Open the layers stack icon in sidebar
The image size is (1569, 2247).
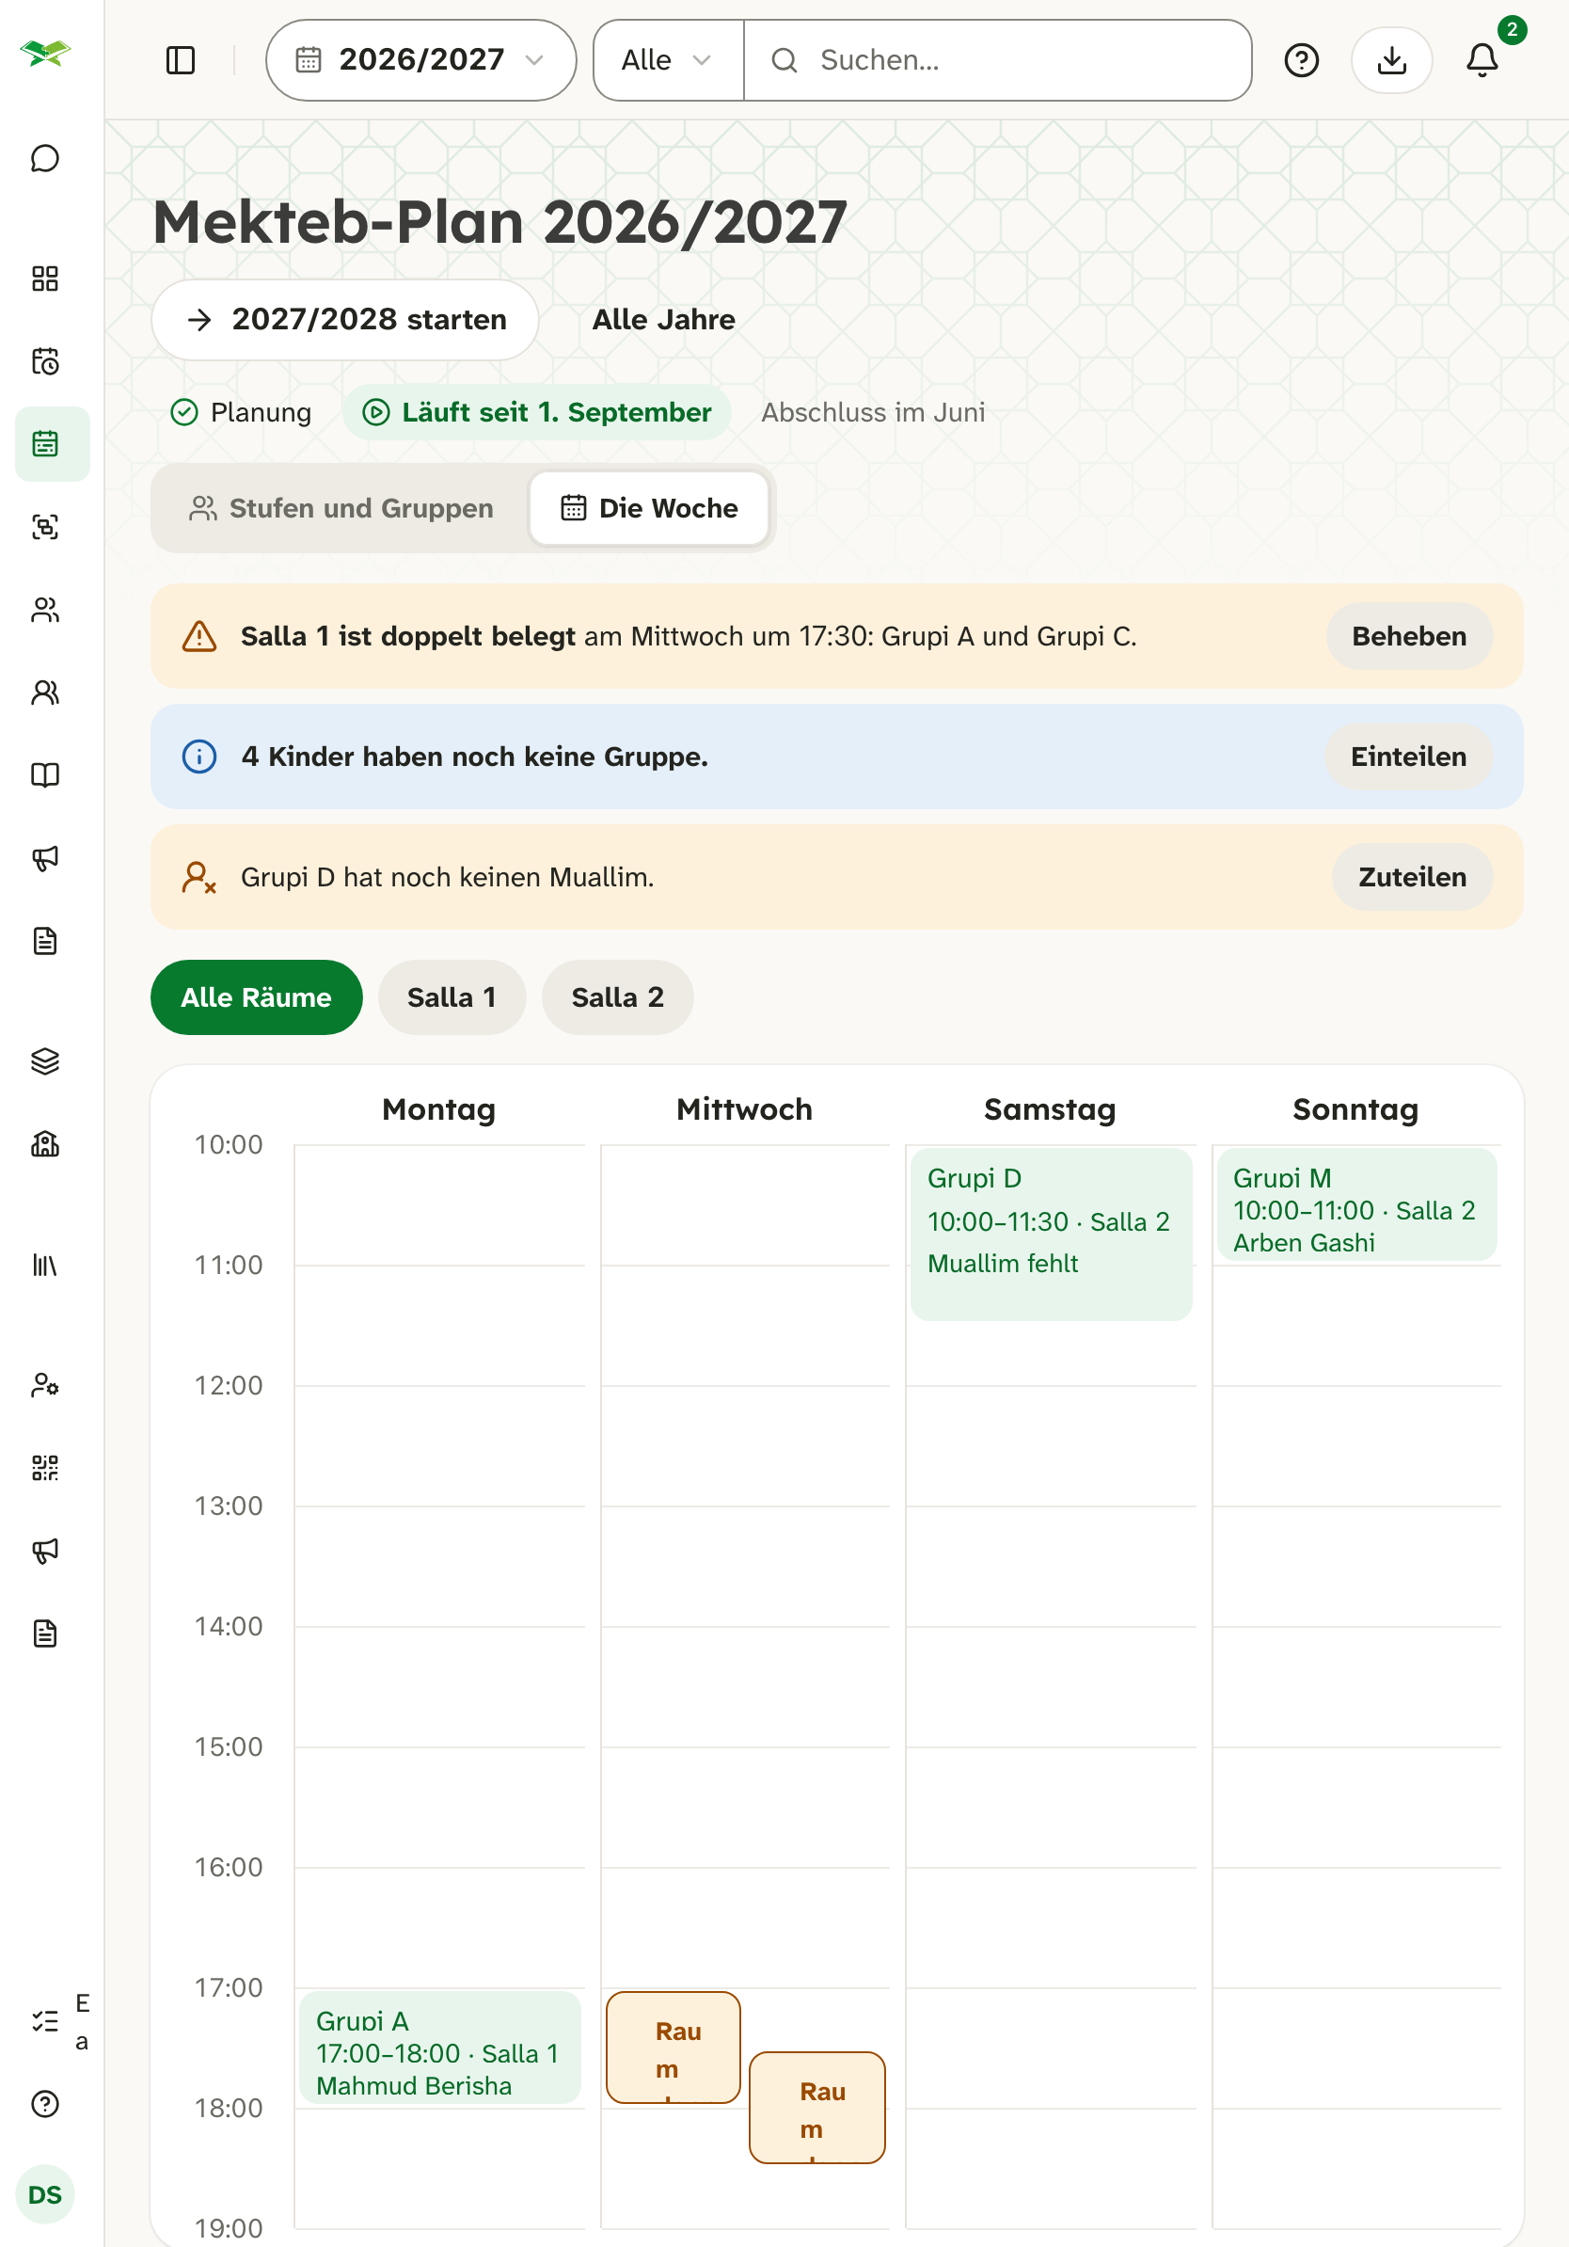tap(45, 1060)
